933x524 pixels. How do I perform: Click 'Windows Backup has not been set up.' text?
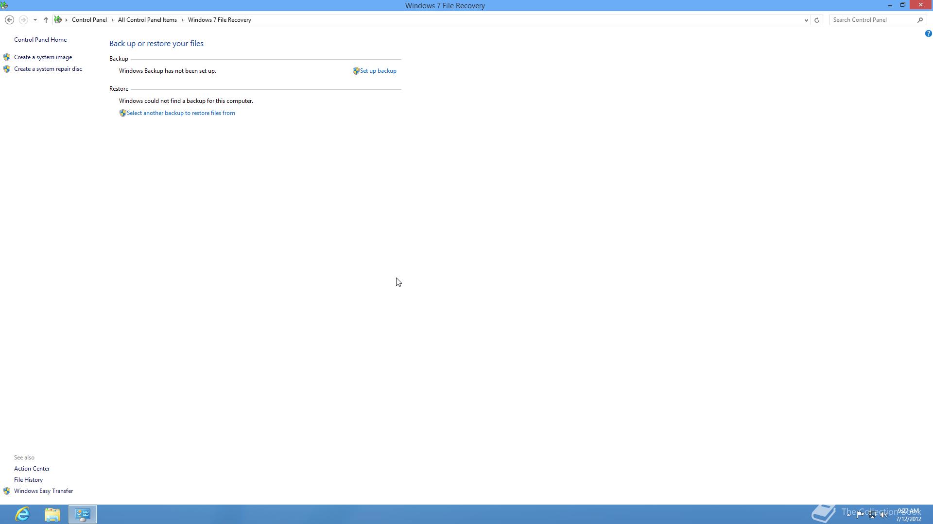click(168, 71)
